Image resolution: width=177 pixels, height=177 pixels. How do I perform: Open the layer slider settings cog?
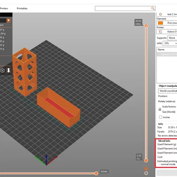click(146, 173)
